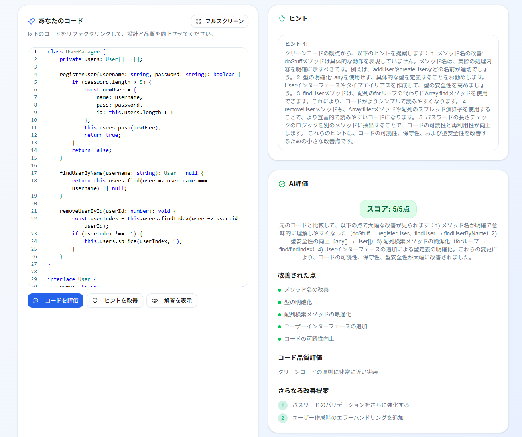The width and height of the screenshot is (522, 437).
Task: Click the registerUser method name in the code
Action: pos(78,75)
